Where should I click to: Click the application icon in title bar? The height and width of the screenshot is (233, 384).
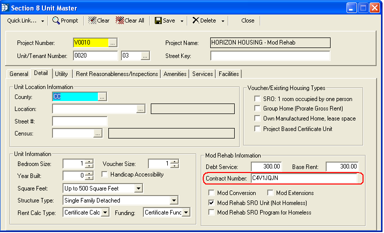tap(4, 8)
